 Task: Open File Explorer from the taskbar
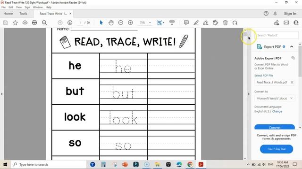click(158, 164)
